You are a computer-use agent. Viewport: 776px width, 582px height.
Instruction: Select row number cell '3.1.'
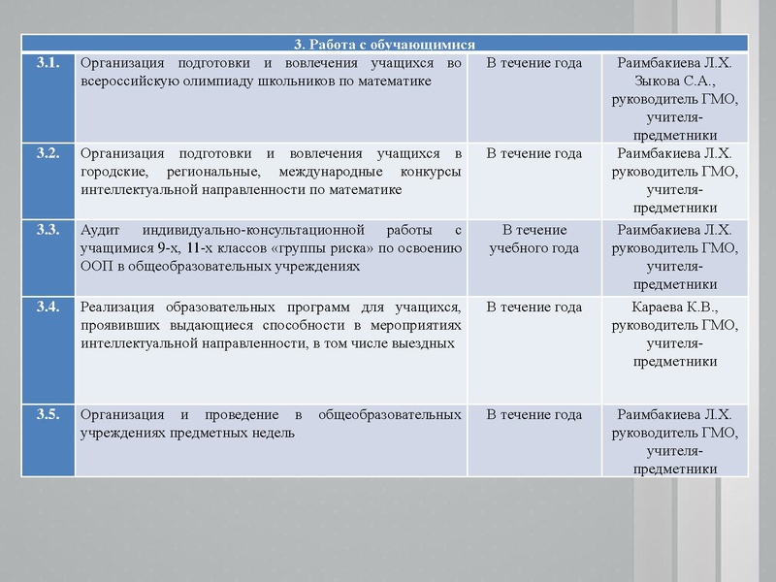tap(49, 60)
